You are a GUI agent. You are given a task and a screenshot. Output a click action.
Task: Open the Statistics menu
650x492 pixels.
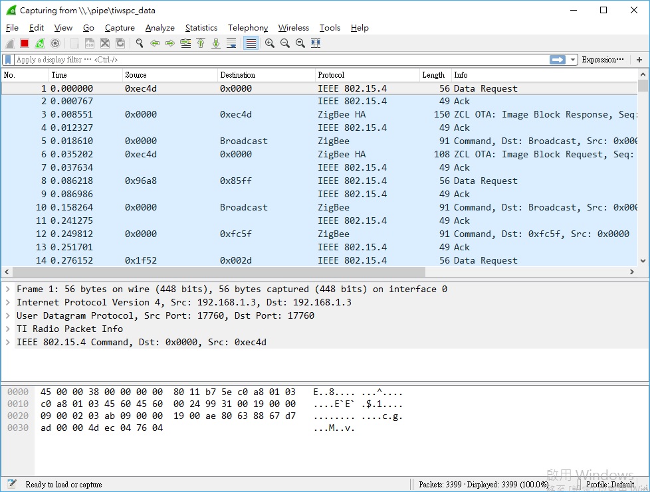201,28
